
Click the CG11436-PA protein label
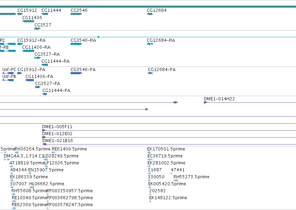pos(39,77)
